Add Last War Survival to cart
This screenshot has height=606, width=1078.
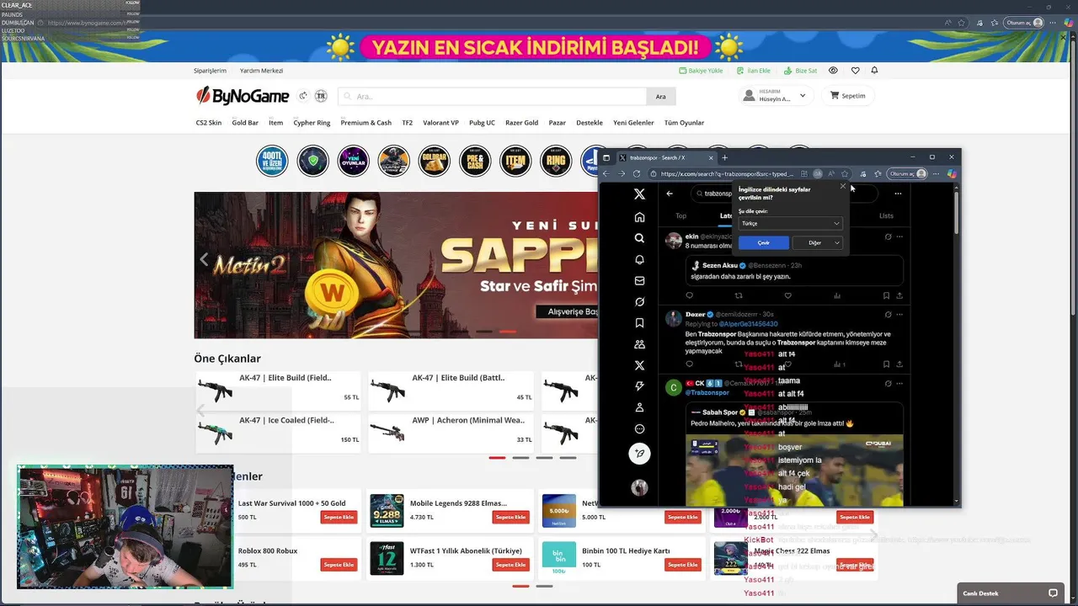coord(339,517)
